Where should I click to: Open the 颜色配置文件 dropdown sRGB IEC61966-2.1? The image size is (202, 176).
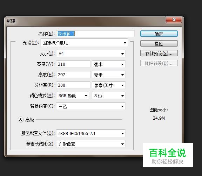91,133
